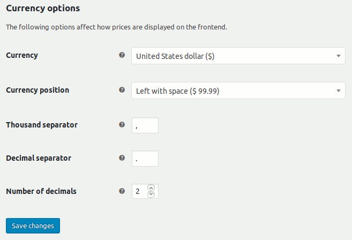Click the Currency position help icon

[x=122, y=90]
